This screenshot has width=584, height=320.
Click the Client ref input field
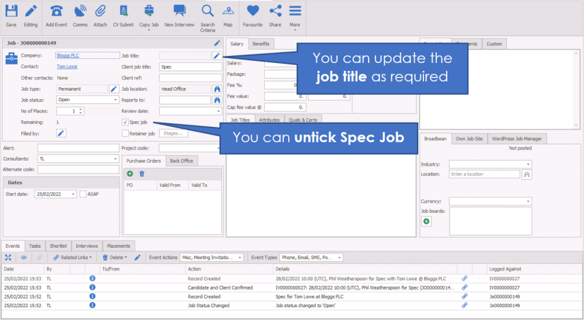pyautogui.click(x=190, y=78)
